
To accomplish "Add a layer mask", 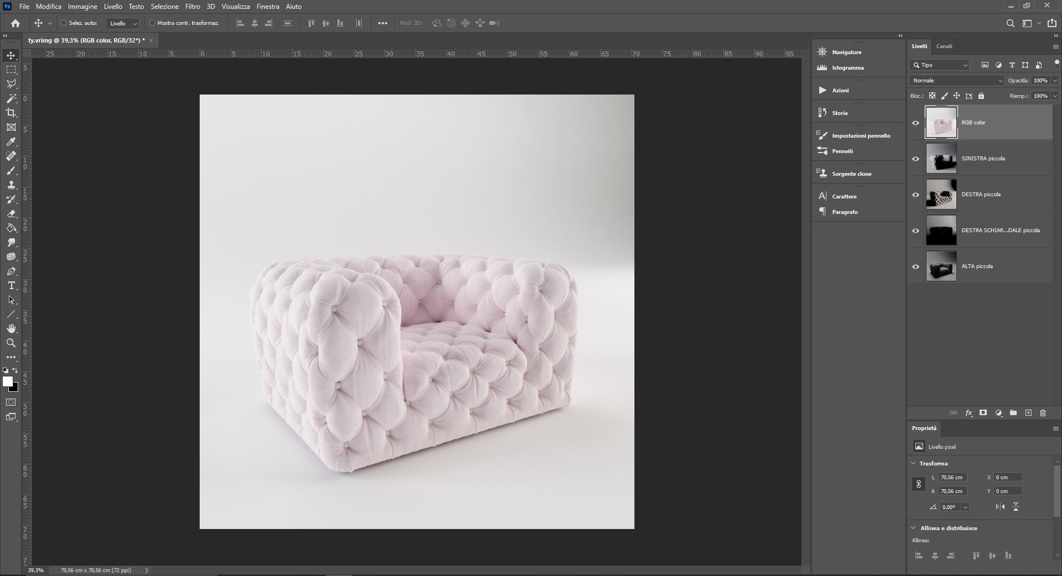I will [983, 413].
